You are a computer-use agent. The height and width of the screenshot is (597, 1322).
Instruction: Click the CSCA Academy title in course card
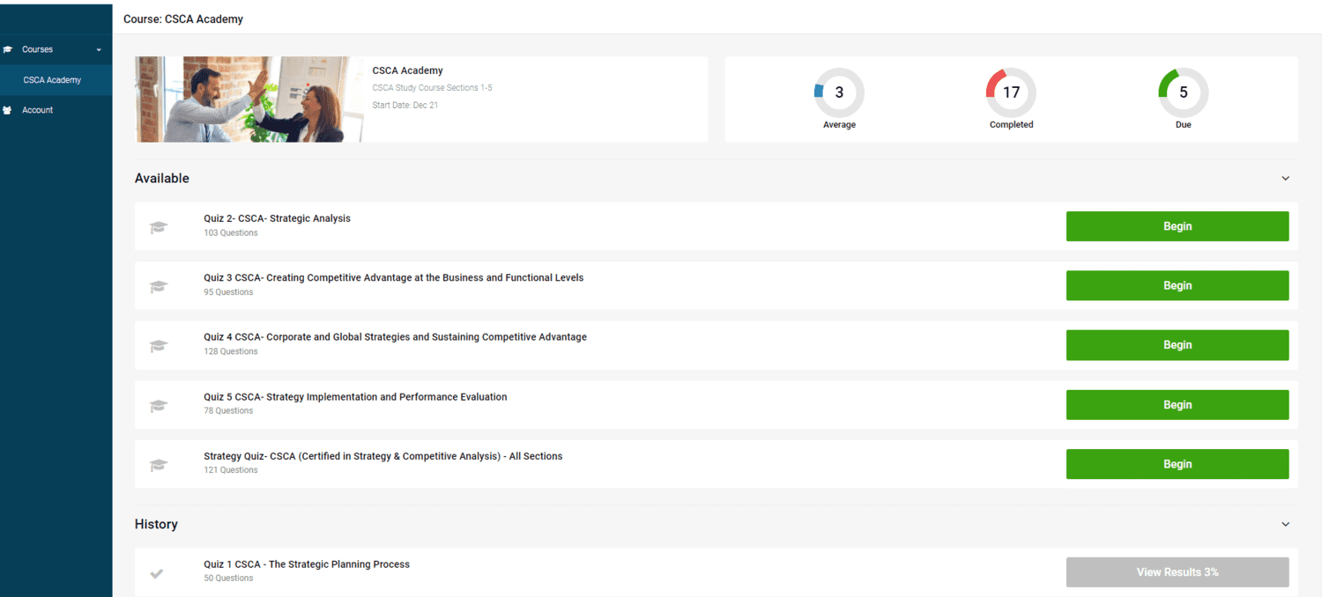coord(408,70)
